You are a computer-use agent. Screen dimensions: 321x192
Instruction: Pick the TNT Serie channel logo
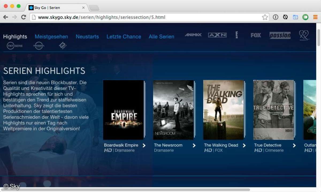coord(15,46)
